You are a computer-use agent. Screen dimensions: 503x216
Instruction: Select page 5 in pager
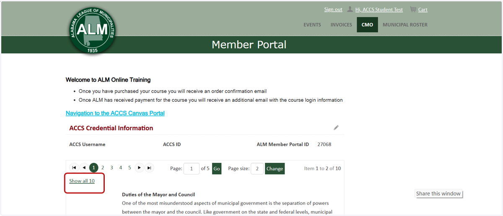[130, 168]
